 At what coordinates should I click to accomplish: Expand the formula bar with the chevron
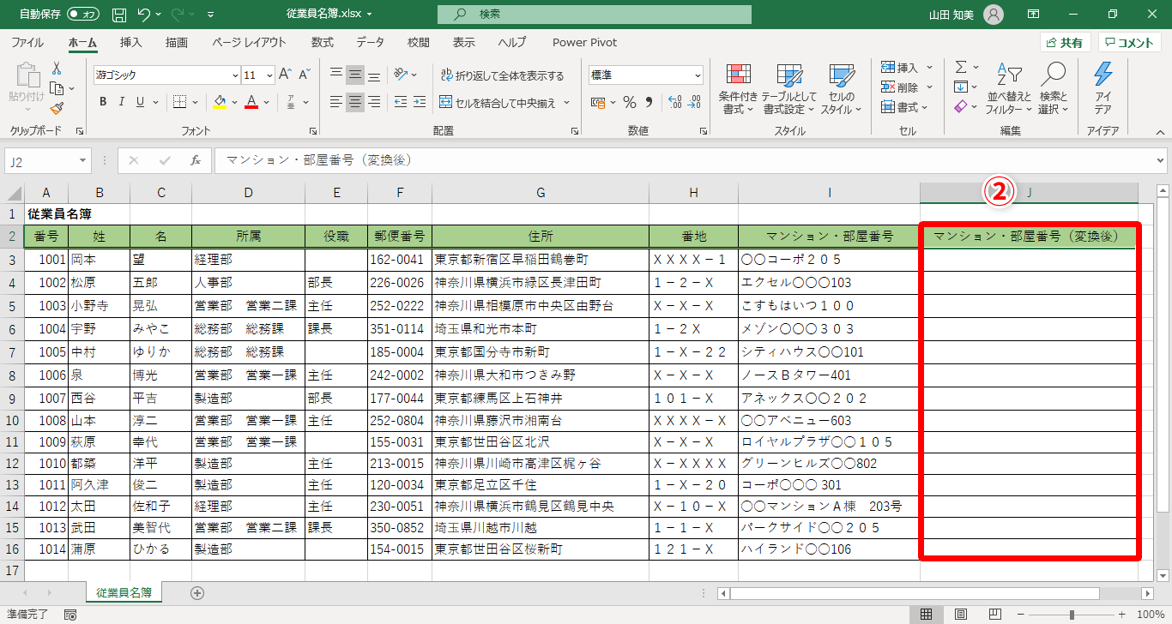click(1161, 160)
